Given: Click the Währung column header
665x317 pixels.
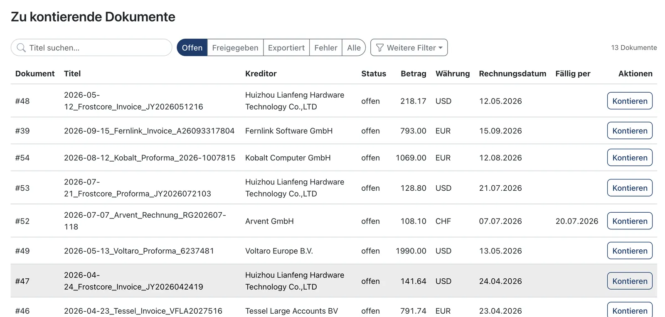Looking at the screenshot, I should [453, 74].
